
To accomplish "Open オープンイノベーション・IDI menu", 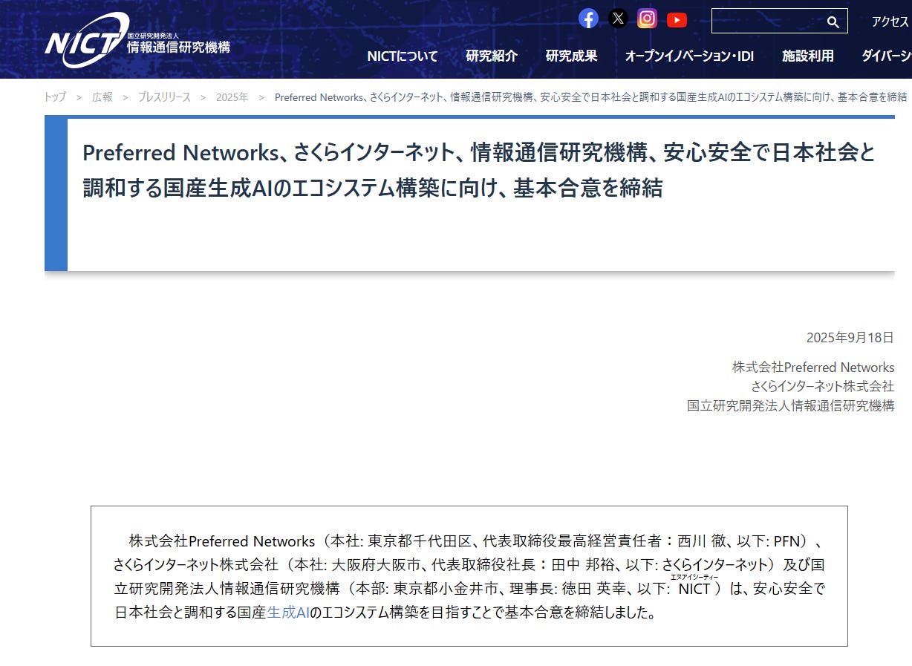I will pos(689,56).
